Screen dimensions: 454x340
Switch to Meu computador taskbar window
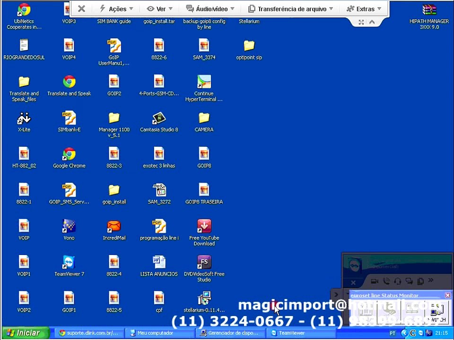(x=159, y=333)
